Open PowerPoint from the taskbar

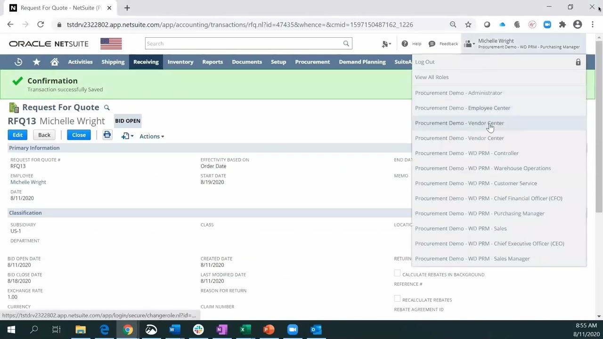(269, 330)
